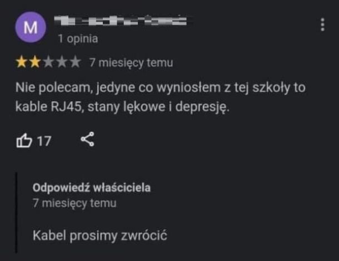Select the second yellow rating star
This screenshot has height=261, width=339.
(35, 62)
